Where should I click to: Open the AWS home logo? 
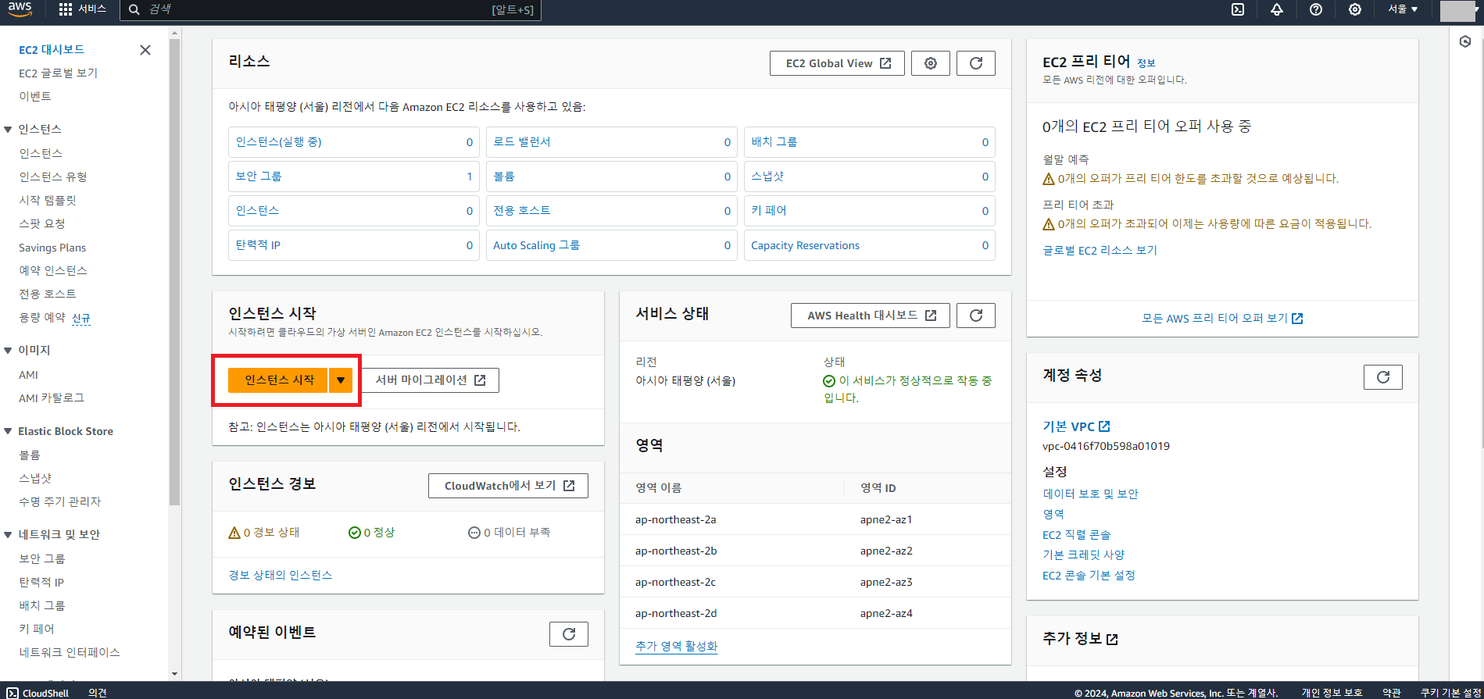pyautogui.click(x=20, y=9)
